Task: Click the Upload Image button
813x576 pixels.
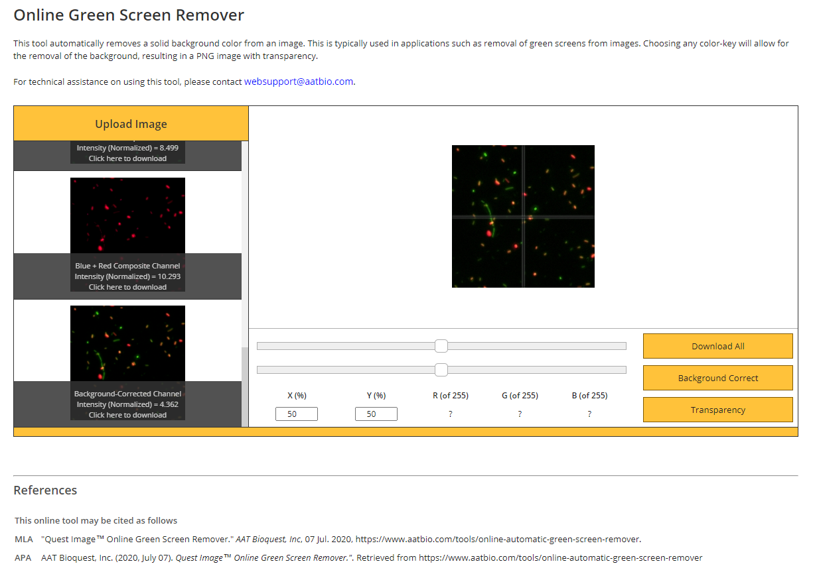Action: tap(131, 123)
